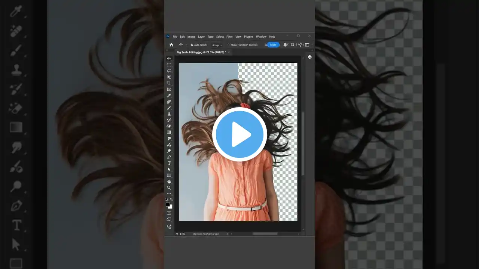The height and width of the screenshot is (269, 479).
Task: Open the Image menu
Action: 191,37
